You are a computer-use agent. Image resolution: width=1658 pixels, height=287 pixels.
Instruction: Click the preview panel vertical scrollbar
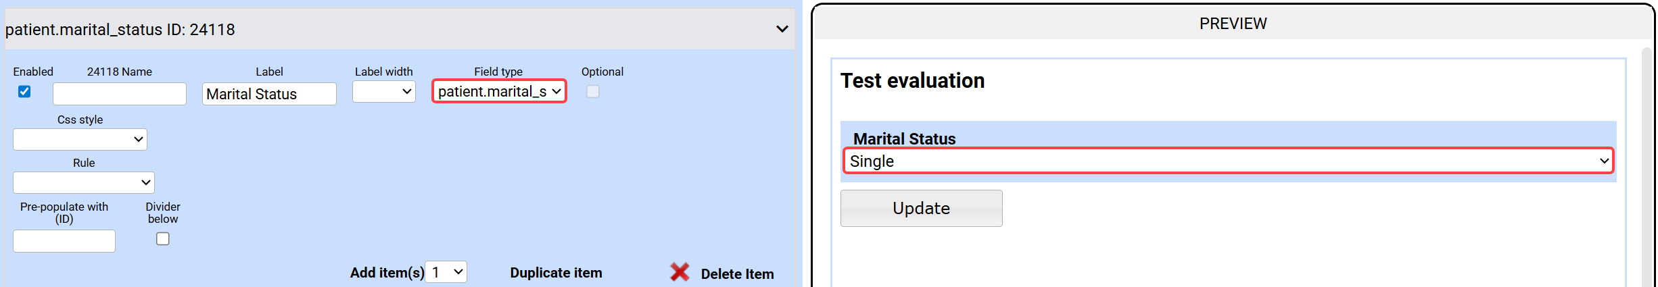(x=1647, y=169)
